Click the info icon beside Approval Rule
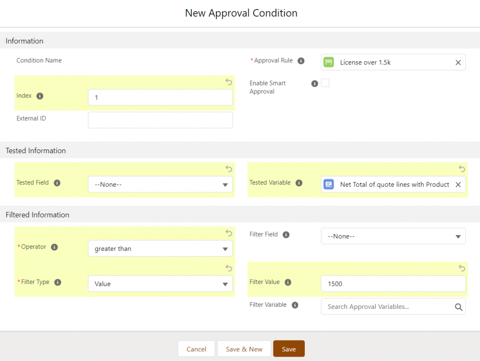 pos(301,61)
